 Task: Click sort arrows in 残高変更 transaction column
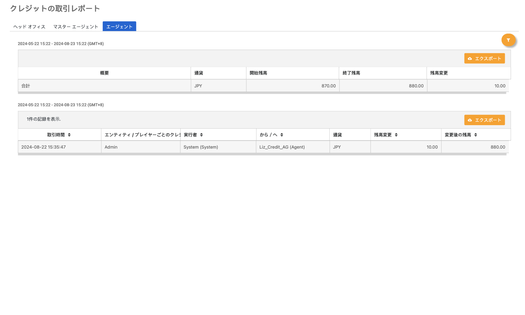click(396, 135)
